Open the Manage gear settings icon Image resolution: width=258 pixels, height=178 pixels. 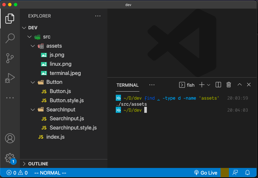(x=10, y=158)
